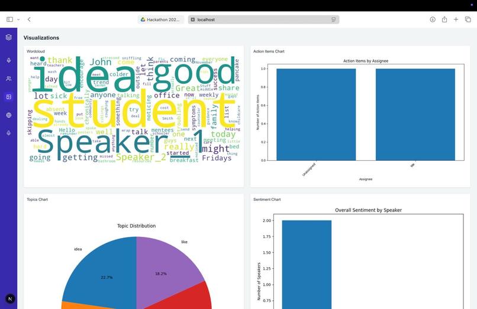This screenshot has height=309, width=477.
Task: Open the Safari downloads icon
Action: click(433, 19)
